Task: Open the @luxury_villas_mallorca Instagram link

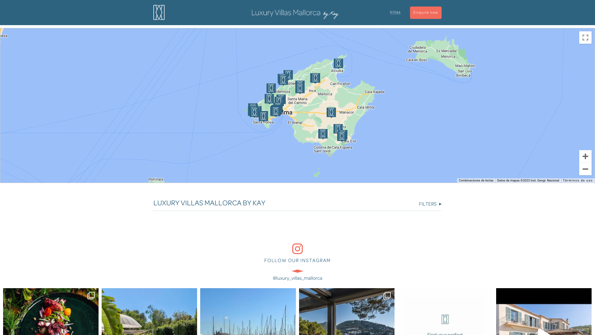Action: coord(297,278)
